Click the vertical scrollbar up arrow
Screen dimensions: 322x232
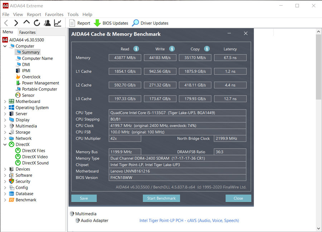[x=318, y=32]
